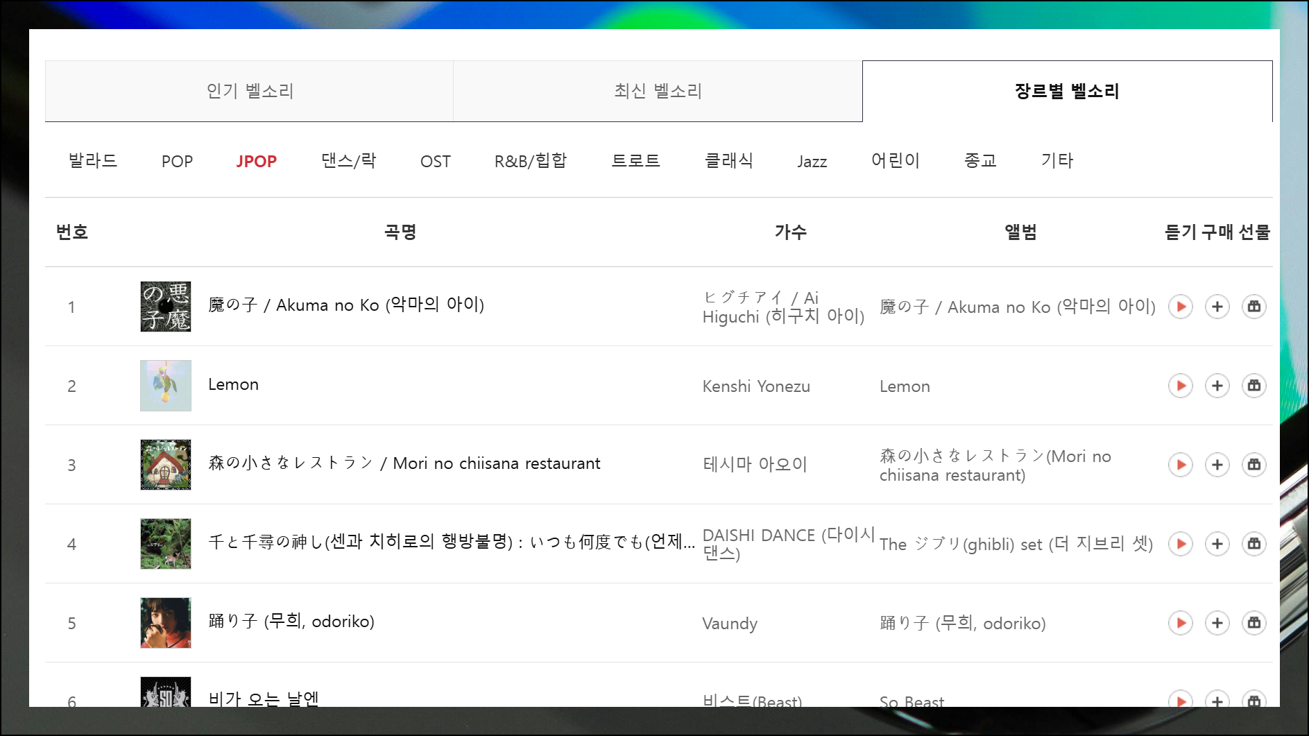Open the 종교 genre
Viewport: 1309px width, 736px height.
click(x=980, y=161)
